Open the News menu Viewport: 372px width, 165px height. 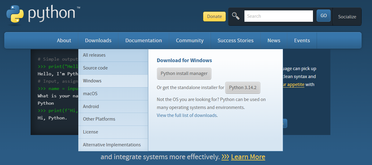click(x=274, y=40)
